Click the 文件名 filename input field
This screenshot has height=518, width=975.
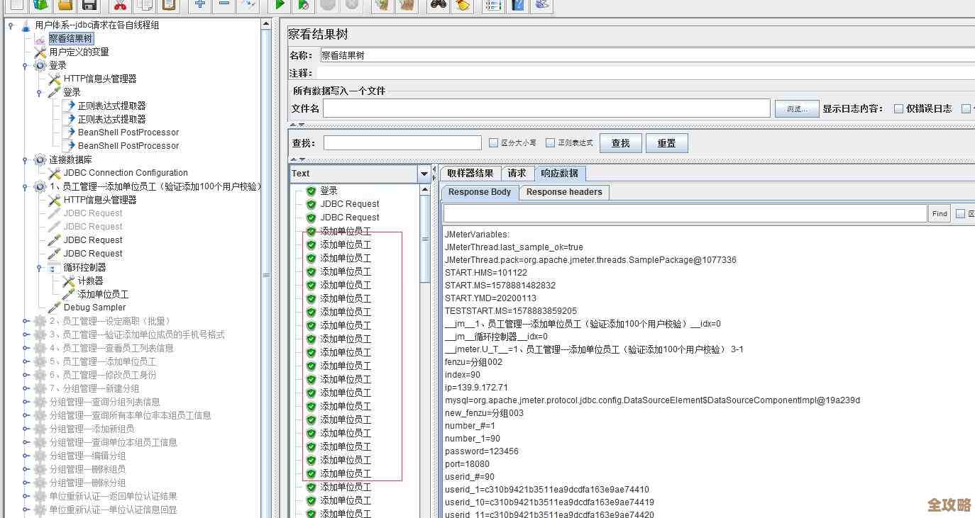click(546, 108)
